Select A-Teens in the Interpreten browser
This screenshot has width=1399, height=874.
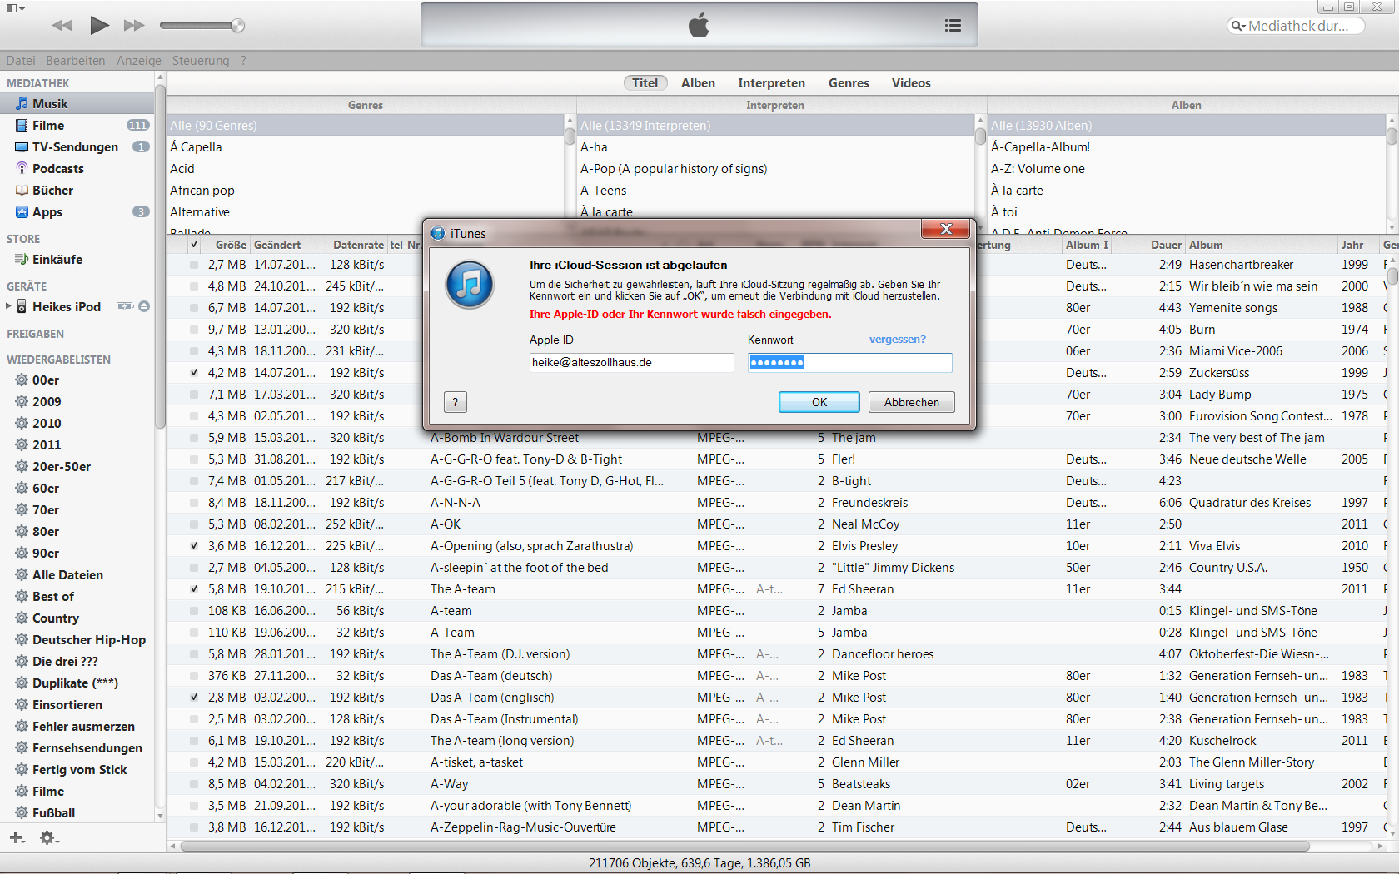775,191
